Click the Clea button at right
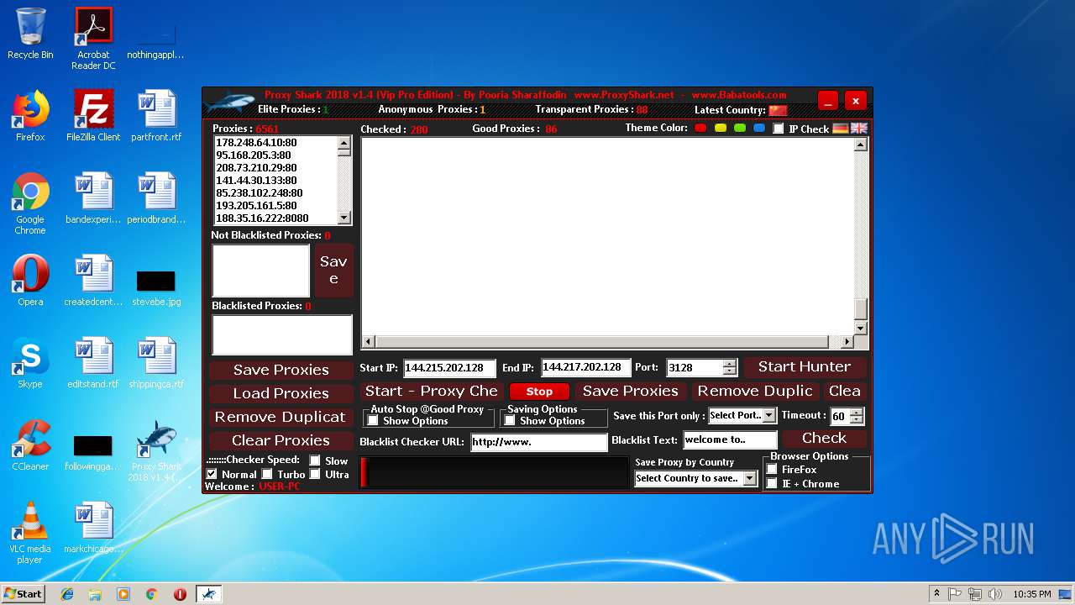 point(844,391)
